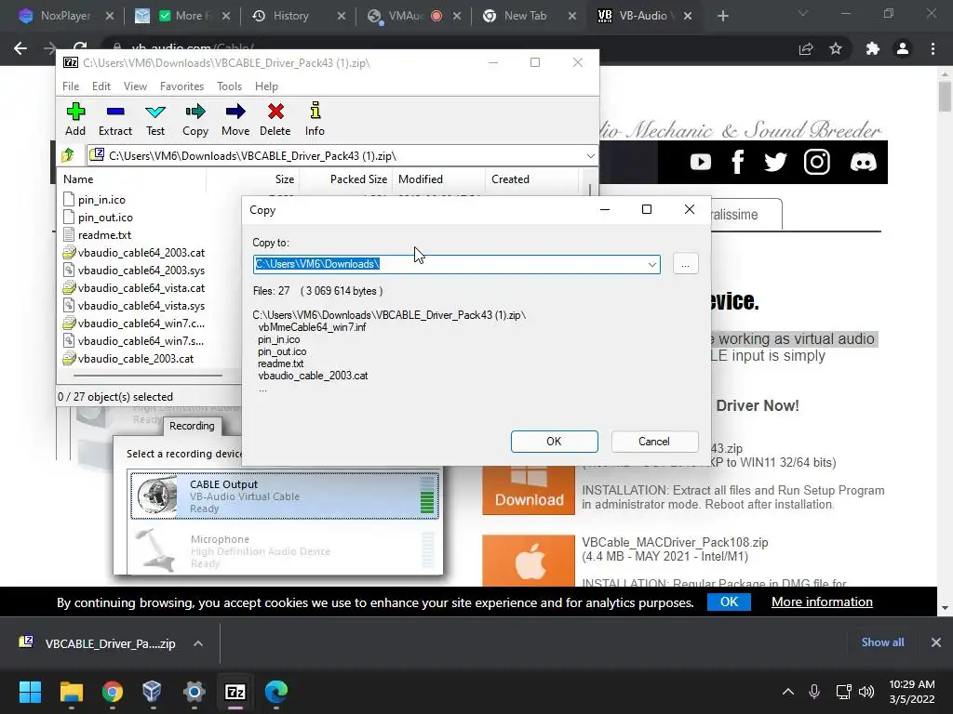Click Show all downloads
Screen dimensions: 953x714
882,642
